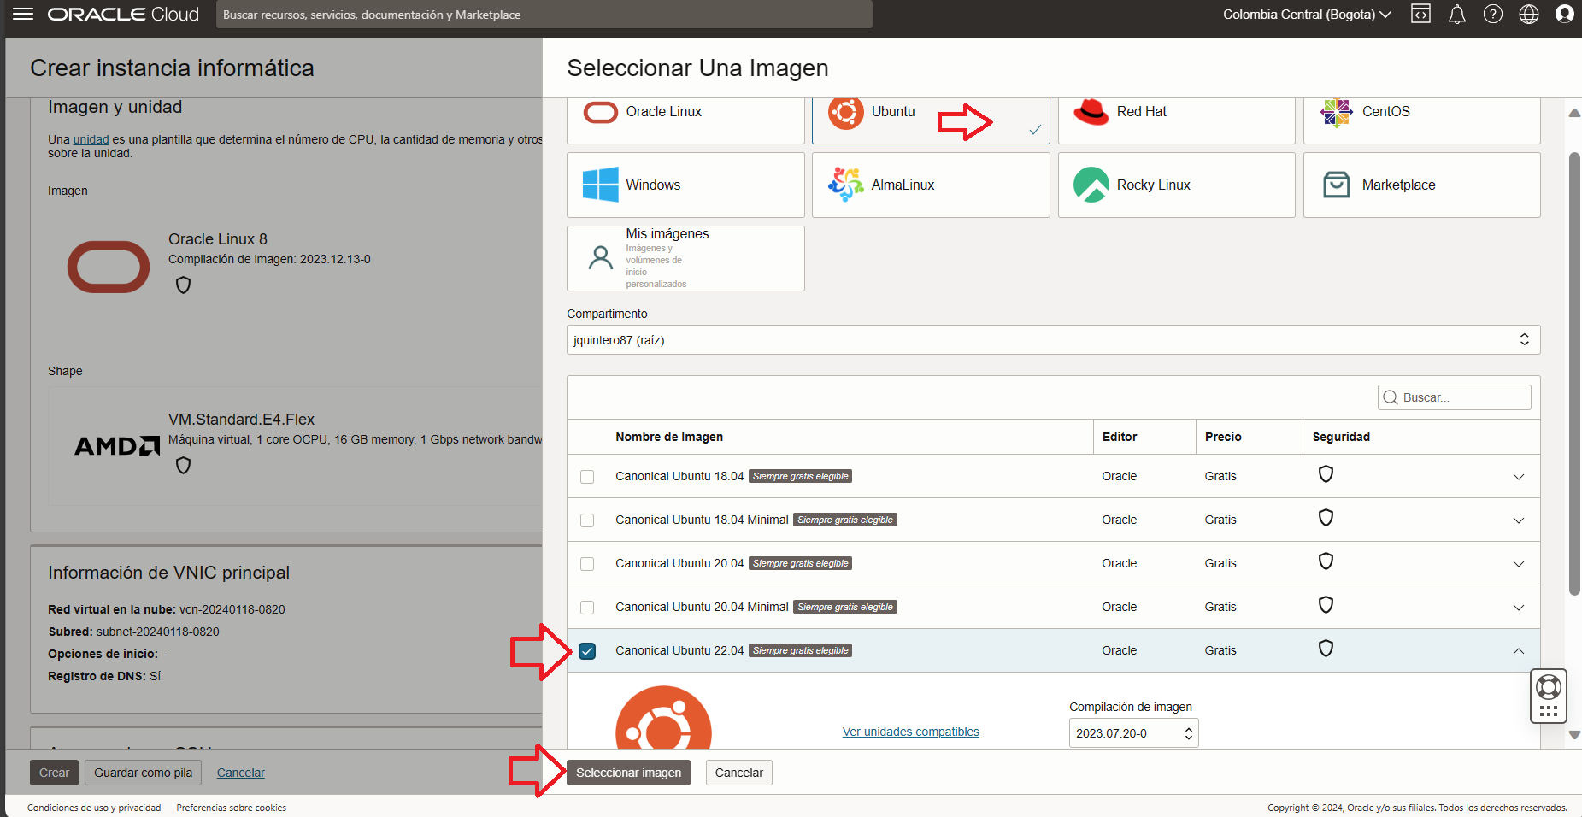Screen dimensions: 1582x817
Task: Click Guardar como pila button
Action: pos(144,773)
